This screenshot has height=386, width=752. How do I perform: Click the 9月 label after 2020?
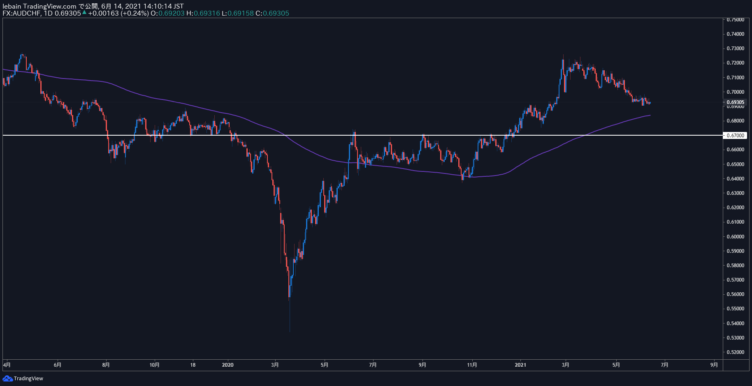(422, 365)
